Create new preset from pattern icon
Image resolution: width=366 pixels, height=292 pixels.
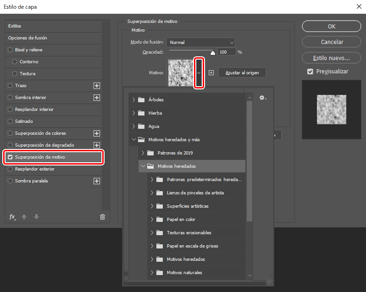tap(211, 72)
